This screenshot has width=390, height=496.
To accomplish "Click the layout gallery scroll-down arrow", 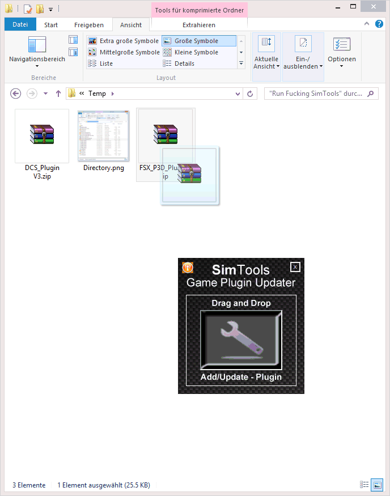I will coord(241,52).
